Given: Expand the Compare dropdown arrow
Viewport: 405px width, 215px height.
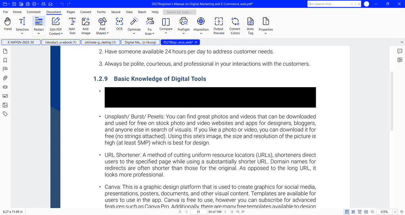Looking at the screenshot, I should click(166, 33).
